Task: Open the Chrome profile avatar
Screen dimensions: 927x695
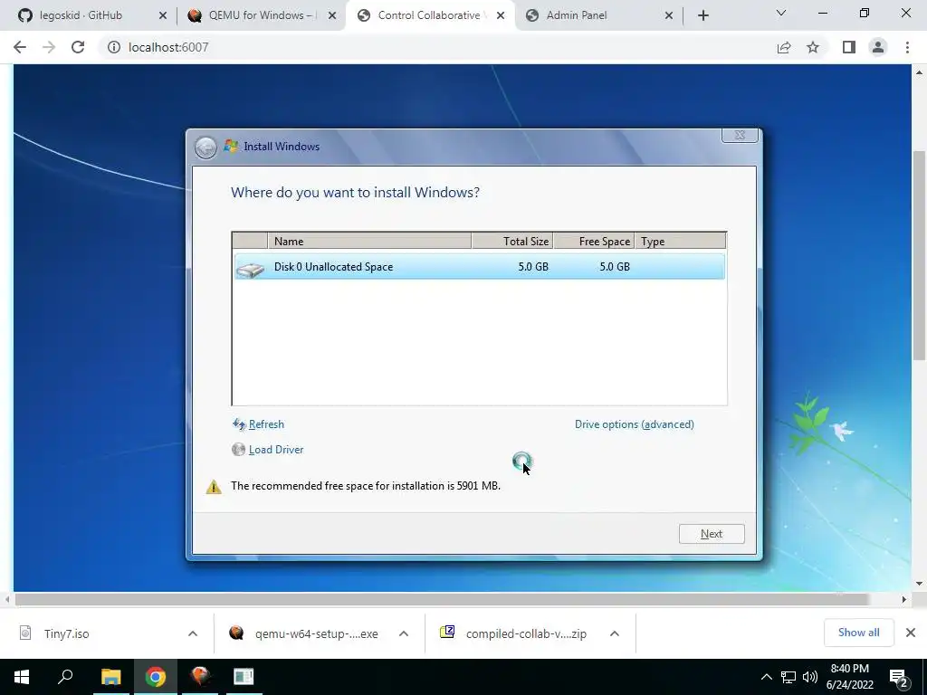Action: point(878,47)
